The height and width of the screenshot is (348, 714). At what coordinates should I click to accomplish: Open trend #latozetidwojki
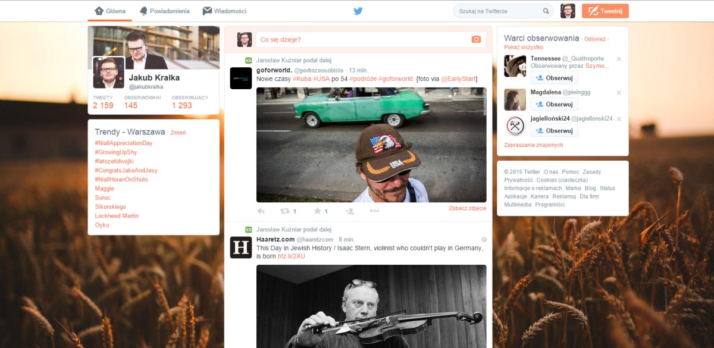pos(114,161)
